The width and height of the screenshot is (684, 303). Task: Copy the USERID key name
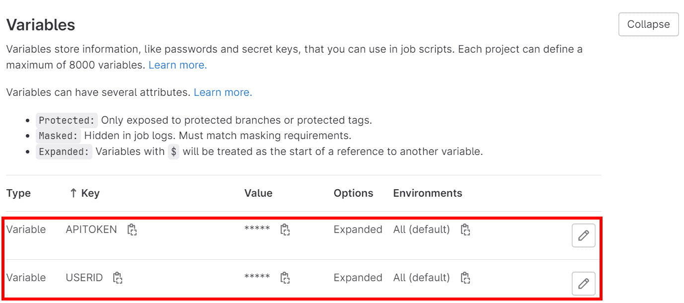[117, 278]
